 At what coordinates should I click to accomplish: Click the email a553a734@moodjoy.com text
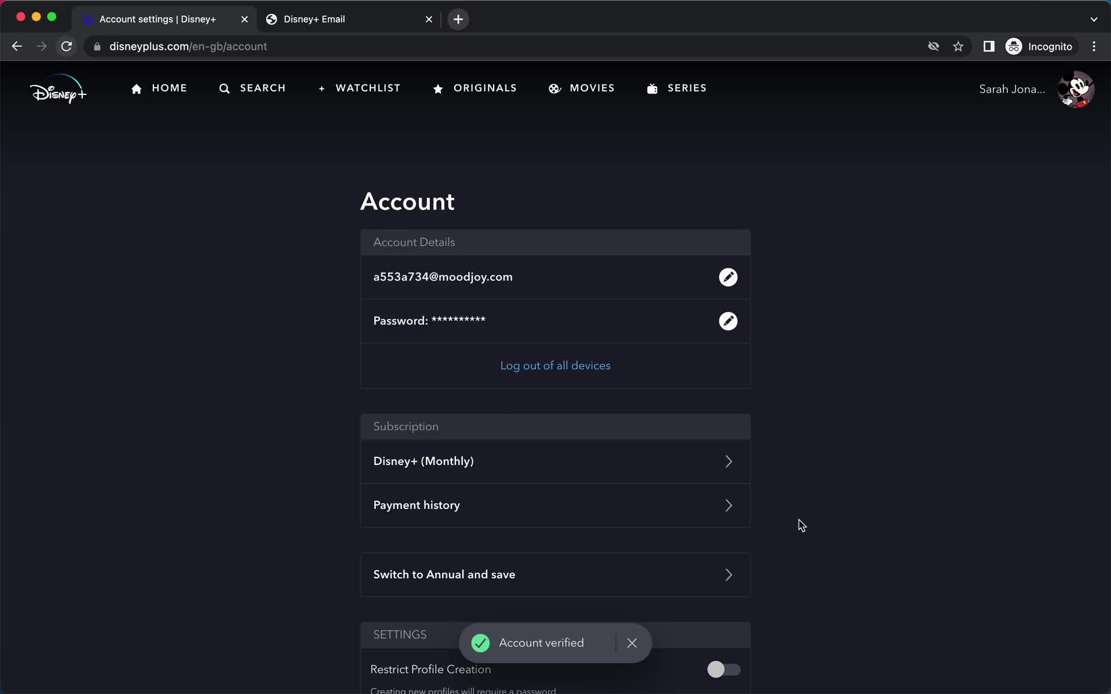click(x=443, y=277)
